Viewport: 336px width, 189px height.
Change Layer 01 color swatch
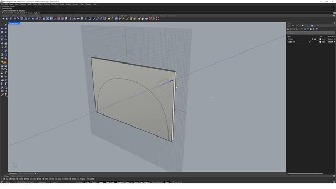[318, 42]
